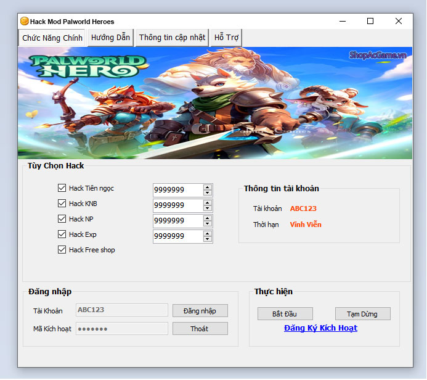Open the Đăng Ký Kích Hoạt link
The image size is (427, 380).
pos(320,328)
